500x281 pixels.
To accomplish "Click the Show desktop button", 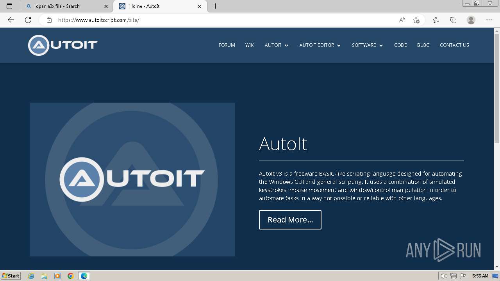I will click(x=496, y=276).
